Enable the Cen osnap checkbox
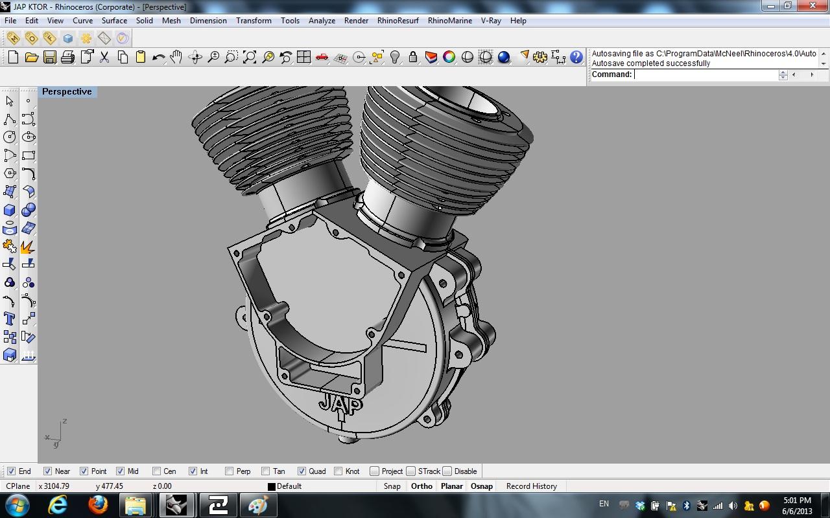The image size is (830, 518). 157,471
